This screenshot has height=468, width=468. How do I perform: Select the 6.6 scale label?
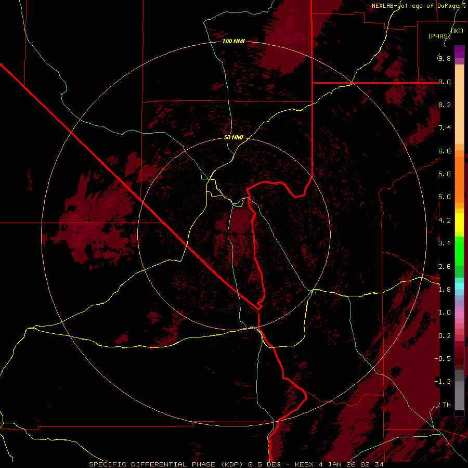coord(445,151)
